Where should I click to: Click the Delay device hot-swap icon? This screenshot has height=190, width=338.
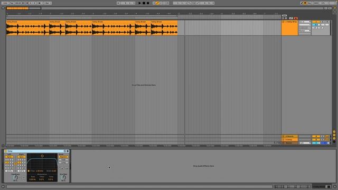(x=64, y=151)
